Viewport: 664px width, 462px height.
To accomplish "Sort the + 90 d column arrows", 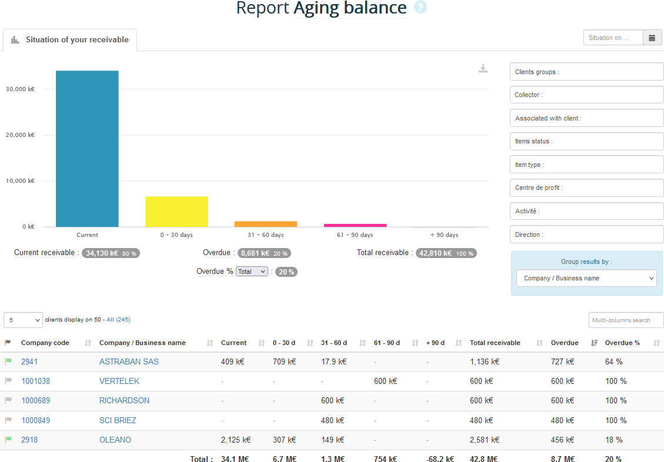I will 459,343.
